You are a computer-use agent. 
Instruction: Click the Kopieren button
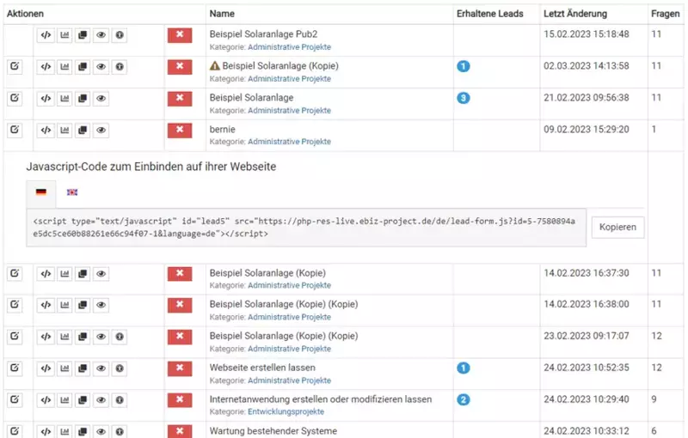click(617, 228)
